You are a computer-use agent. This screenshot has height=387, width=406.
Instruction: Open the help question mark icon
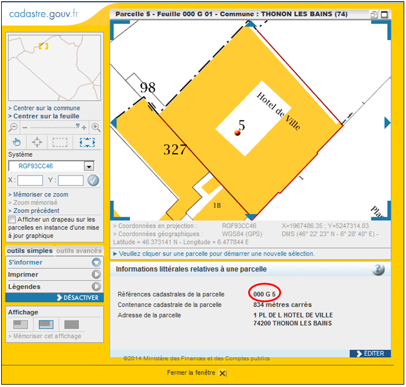pyautogui.click(x=378, y=269)
